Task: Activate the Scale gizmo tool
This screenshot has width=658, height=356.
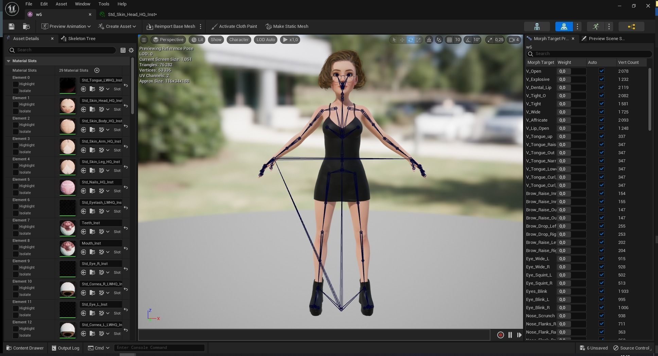Action: click(x=419, y=40)
